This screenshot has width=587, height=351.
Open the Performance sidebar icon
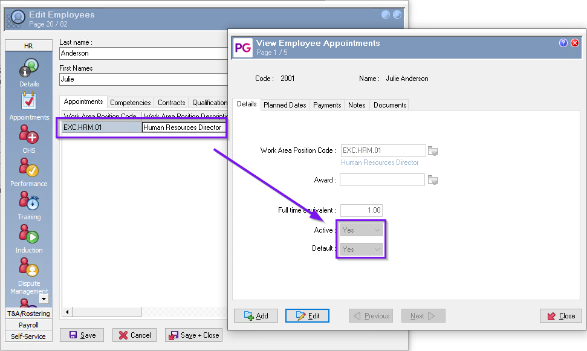pyautogui.click(x=28, y=168)
